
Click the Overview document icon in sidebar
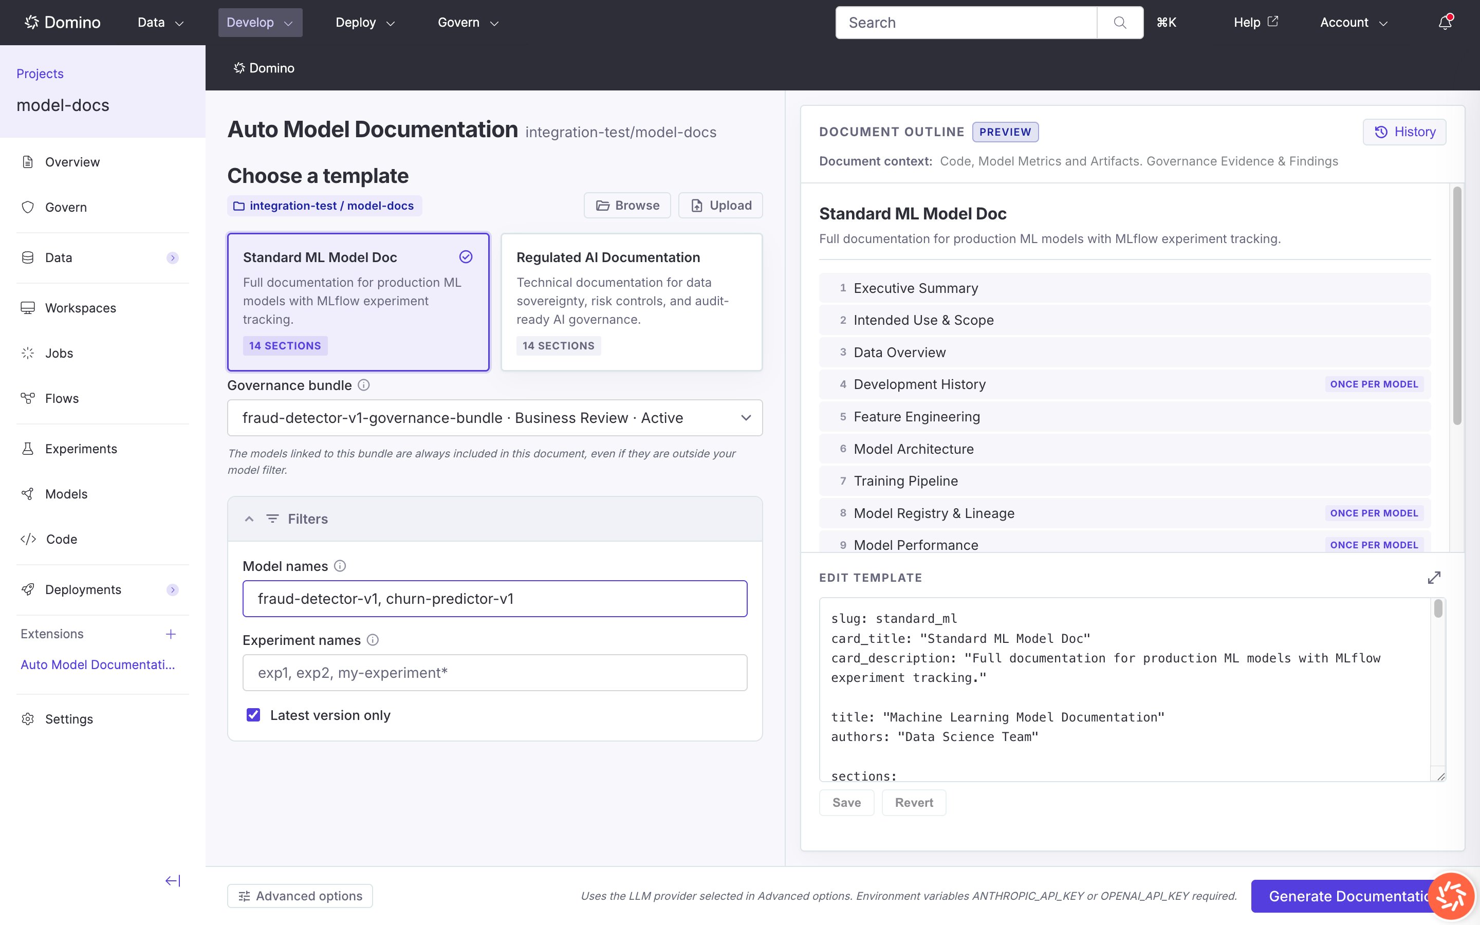[x=28, y=161]
